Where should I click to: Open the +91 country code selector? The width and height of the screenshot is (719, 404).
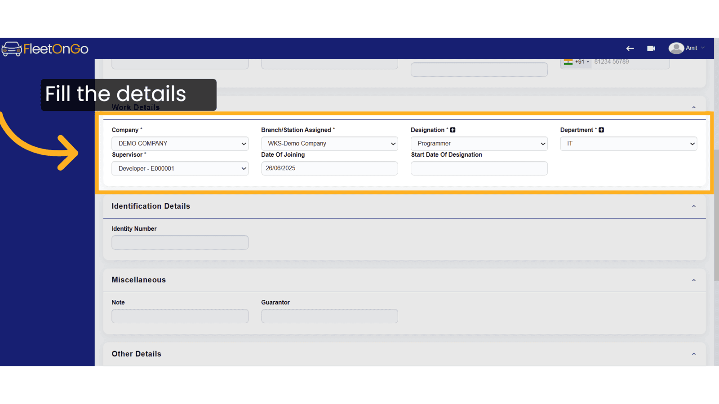pos(576,62)
